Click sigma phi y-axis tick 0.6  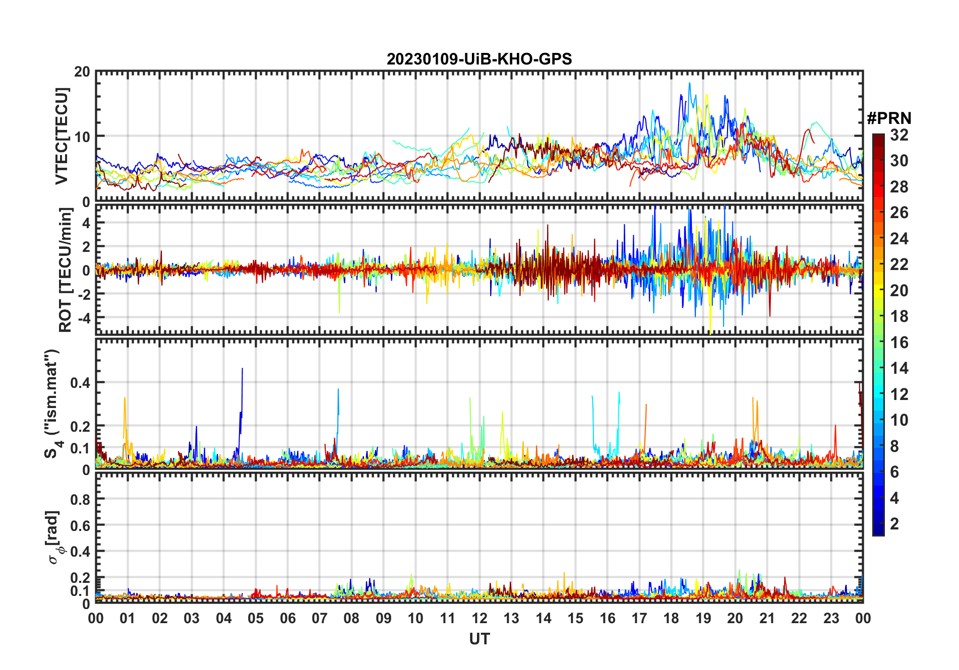pyautogui.click(x=80, y=525)
